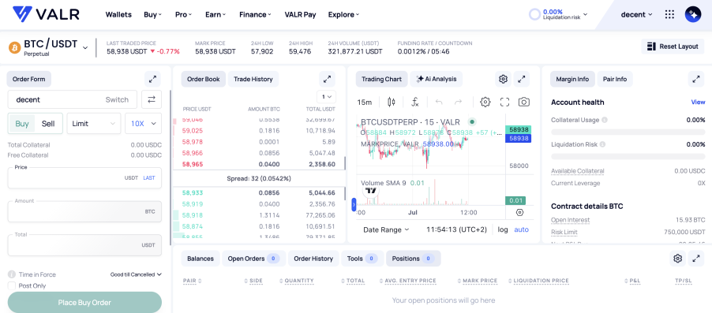This screenshot has height=313, width=712.
Task: Click the VALR logo
Action: (x=46, y=14)
